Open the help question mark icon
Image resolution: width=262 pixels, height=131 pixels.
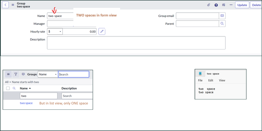(x=216, y=5)
